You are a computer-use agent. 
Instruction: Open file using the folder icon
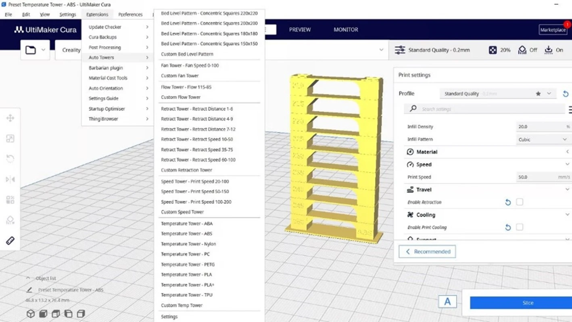(x=31, y=50)
